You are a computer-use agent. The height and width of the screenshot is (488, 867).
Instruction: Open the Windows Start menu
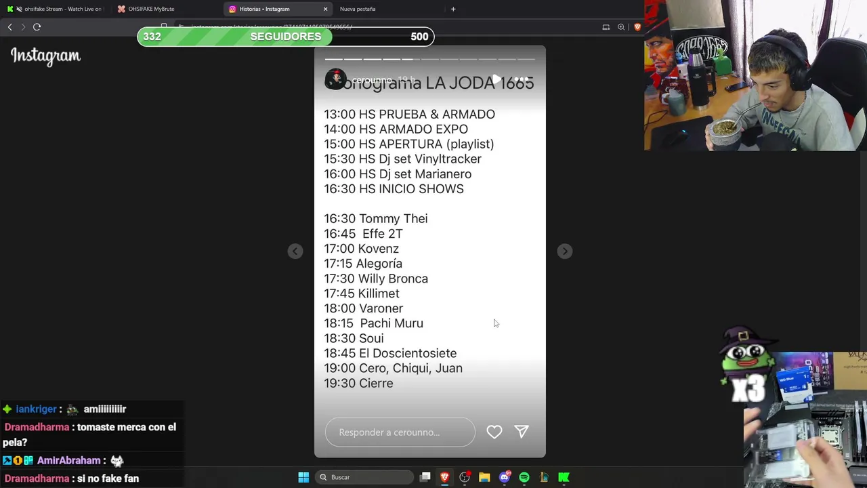(x=303, y=477)
